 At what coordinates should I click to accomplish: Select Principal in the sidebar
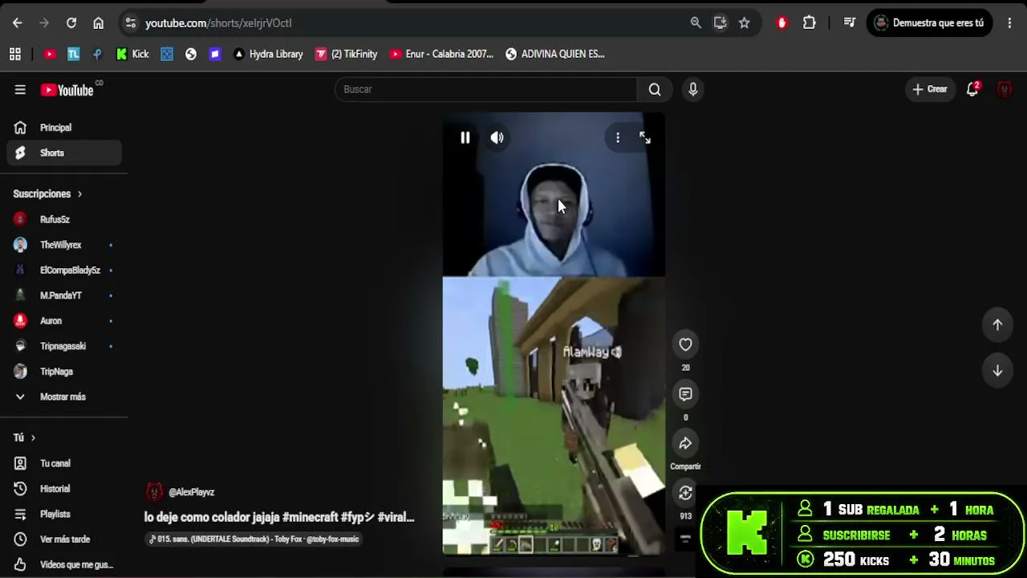[64, 128]
